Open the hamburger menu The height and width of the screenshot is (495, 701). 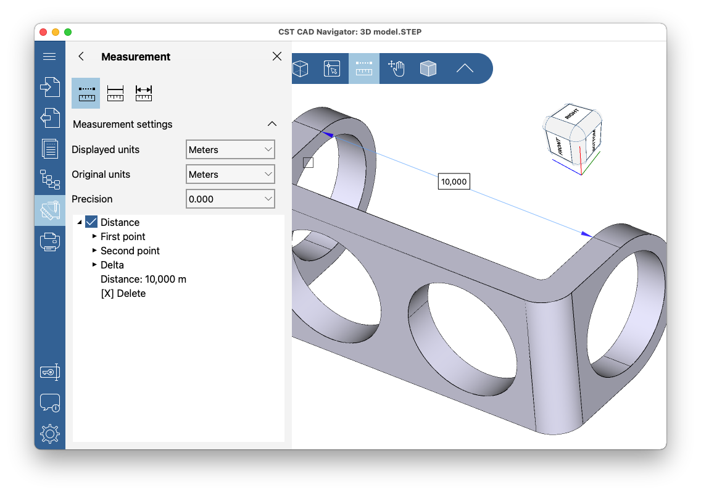(x=49, y=56)
